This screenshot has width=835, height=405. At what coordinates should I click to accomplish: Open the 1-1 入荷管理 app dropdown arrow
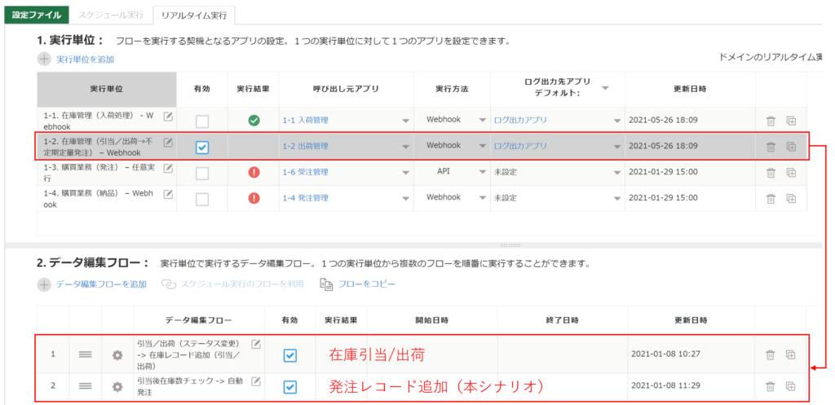click(406, 121)
